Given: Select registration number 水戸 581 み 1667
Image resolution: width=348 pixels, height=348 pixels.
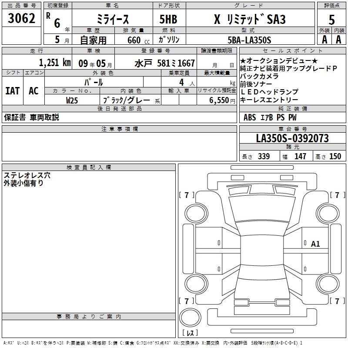Looking at the screenshot, I should click(165, 64).
